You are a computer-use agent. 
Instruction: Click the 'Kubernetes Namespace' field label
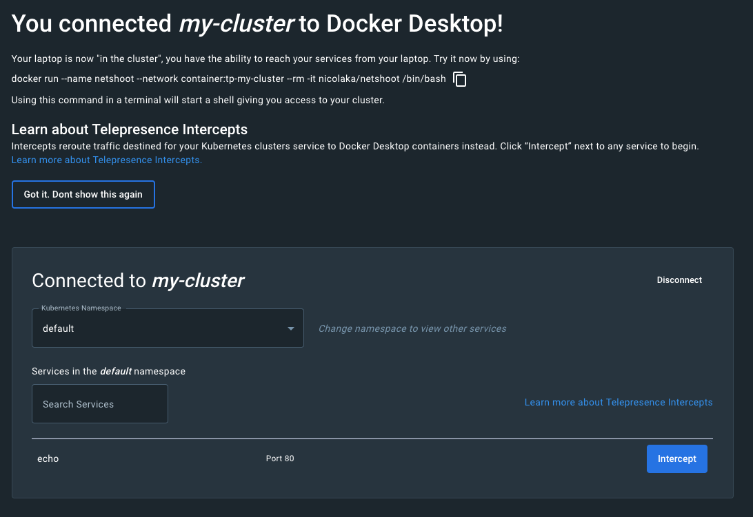coord(81,308)
